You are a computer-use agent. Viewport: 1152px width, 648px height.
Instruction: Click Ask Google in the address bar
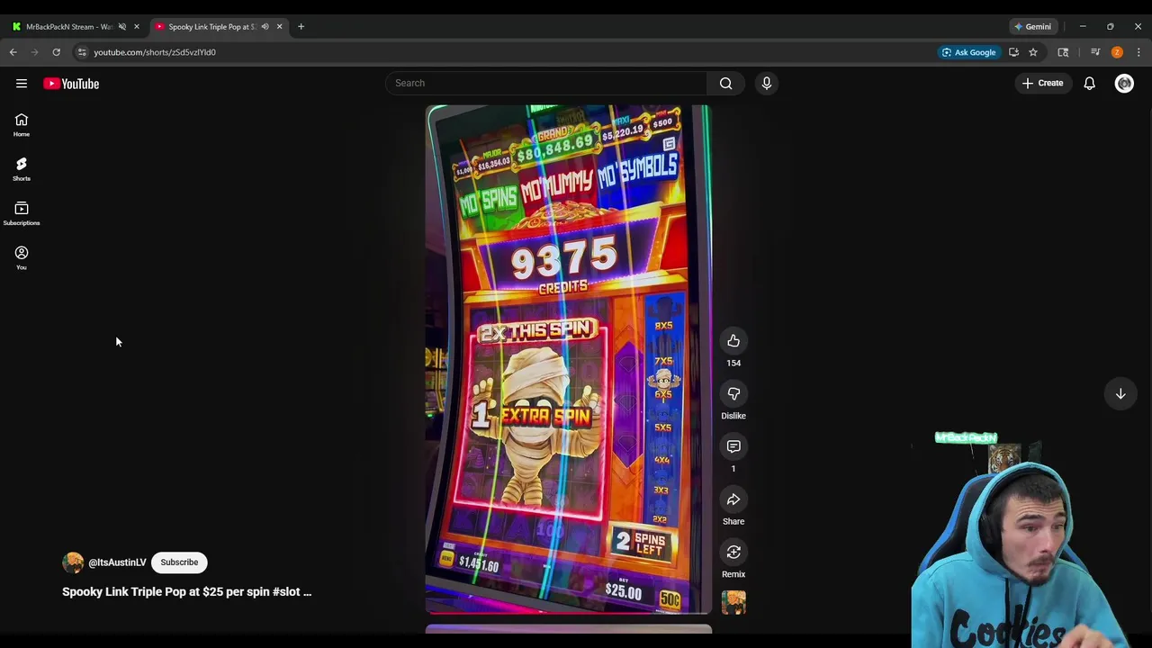[968, 52]
